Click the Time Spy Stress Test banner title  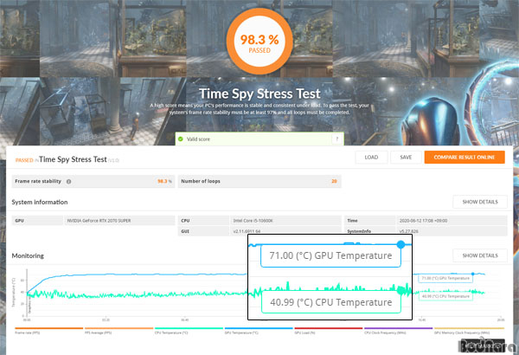[259, 94]
